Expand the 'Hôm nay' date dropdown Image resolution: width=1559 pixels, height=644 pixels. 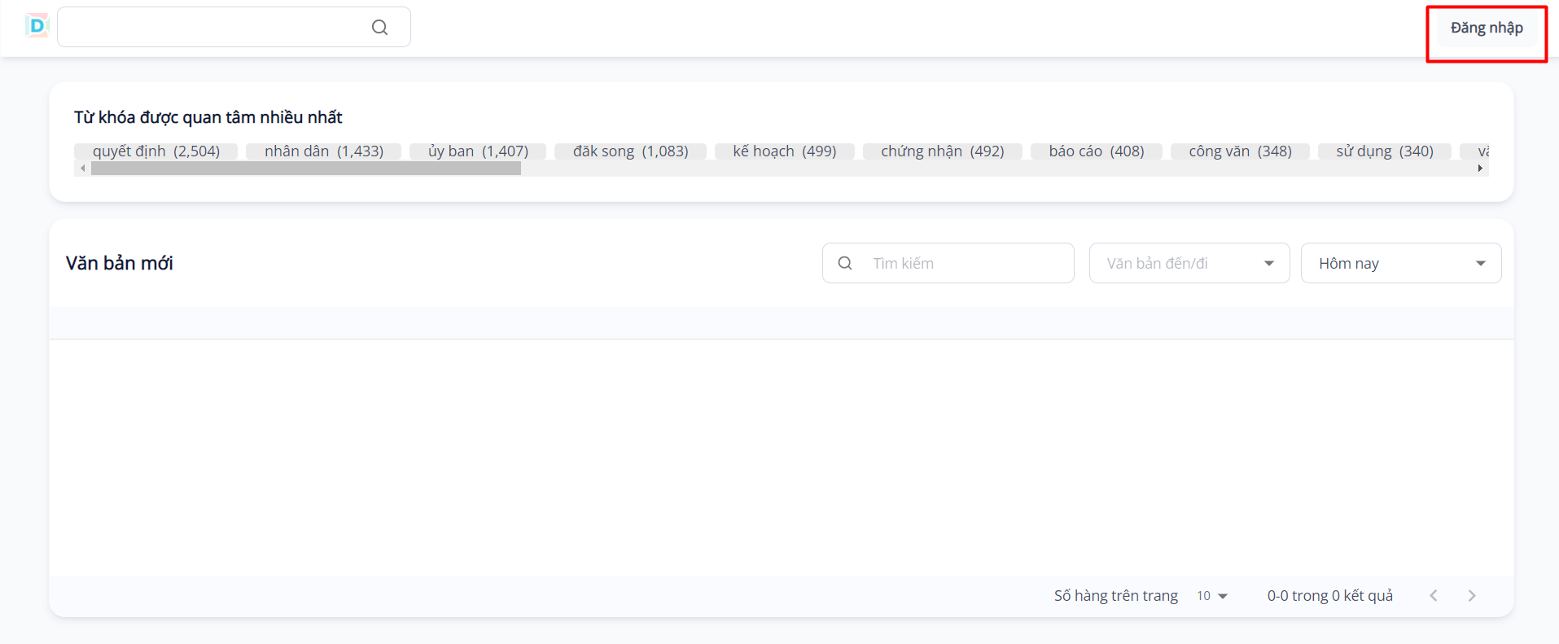click(1400, 264)
